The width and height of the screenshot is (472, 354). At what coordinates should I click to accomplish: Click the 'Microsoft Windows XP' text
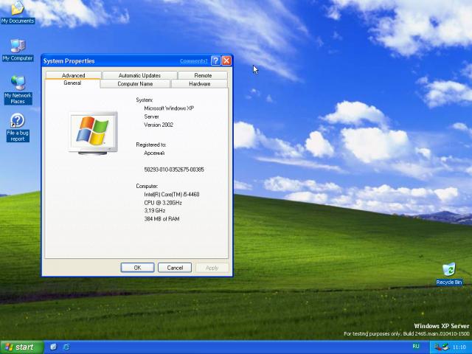pyautogui.click(x=169, y=108)
